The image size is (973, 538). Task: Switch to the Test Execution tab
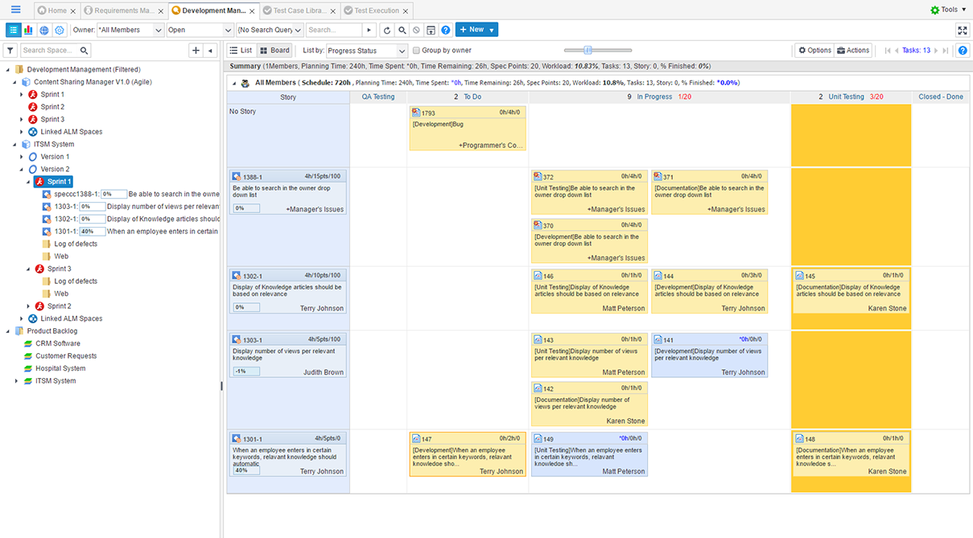pyautogui.click(x=377, y=10)
